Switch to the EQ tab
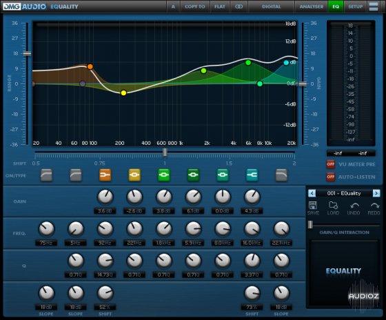The image size is (386, 320). pos(336,6)
